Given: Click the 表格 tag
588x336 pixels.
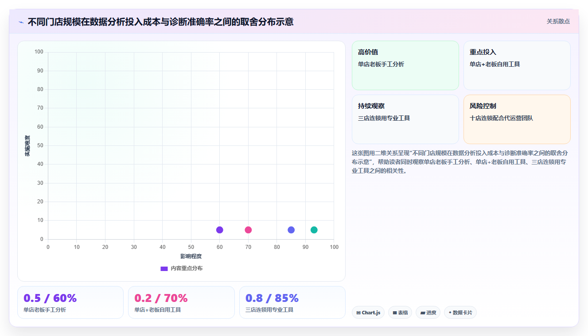Looking at the screenshot, I should [x=400, y=313].
